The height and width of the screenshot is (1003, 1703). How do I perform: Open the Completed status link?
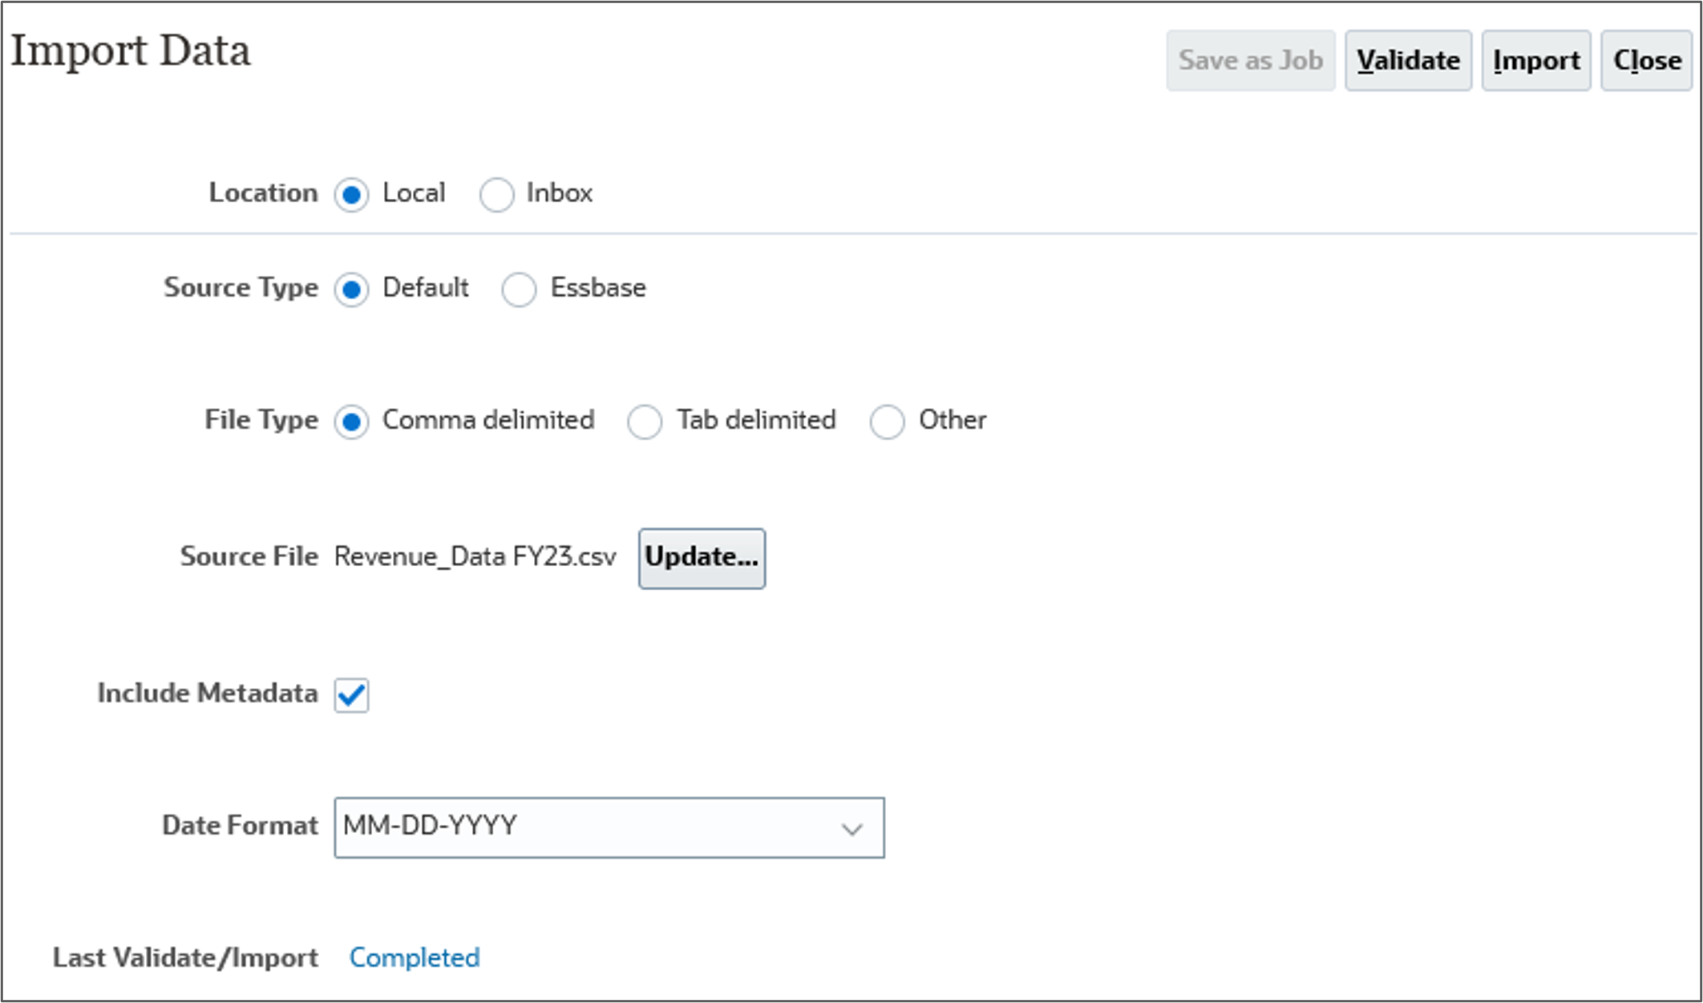pos(415,957)
